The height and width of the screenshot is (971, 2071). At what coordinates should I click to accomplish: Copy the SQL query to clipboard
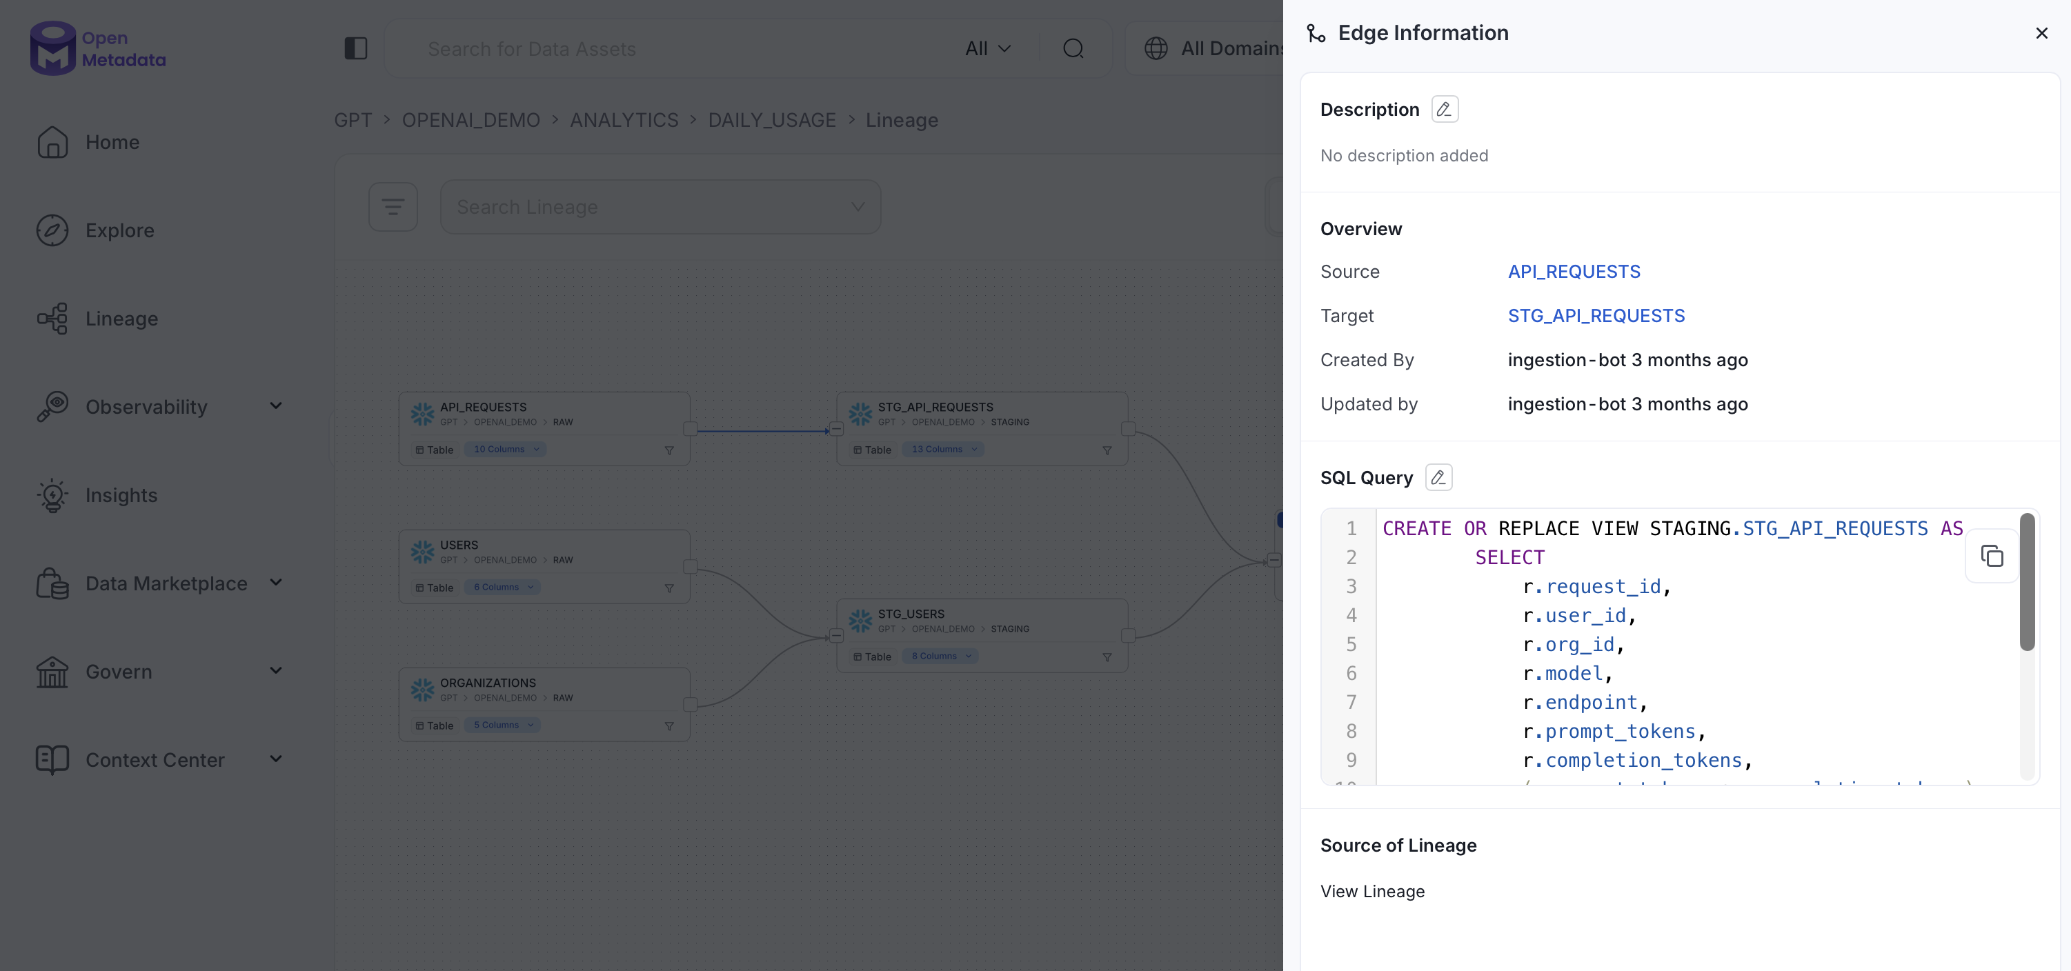1992,557
